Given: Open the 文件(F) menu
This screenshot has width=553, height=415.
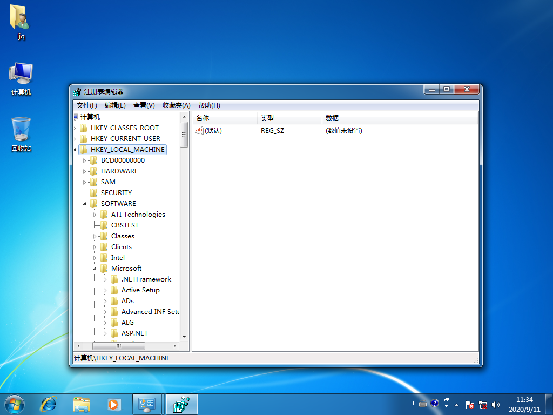Looking at the screenshot, I should [x=86, y=105].
